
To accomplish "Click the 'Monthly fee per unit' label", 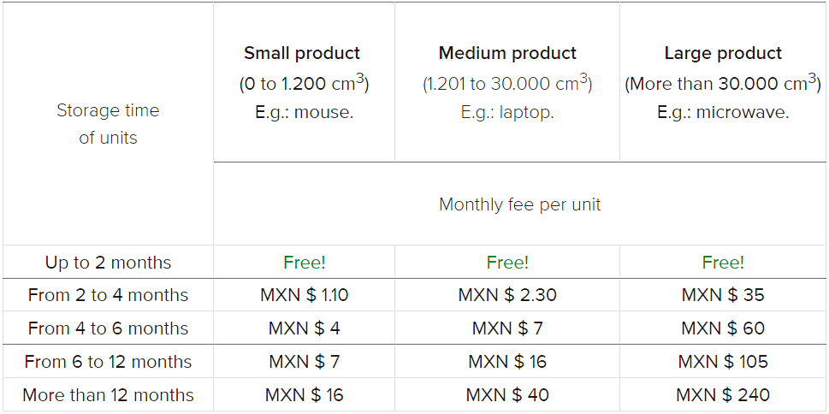I will 519,204.
